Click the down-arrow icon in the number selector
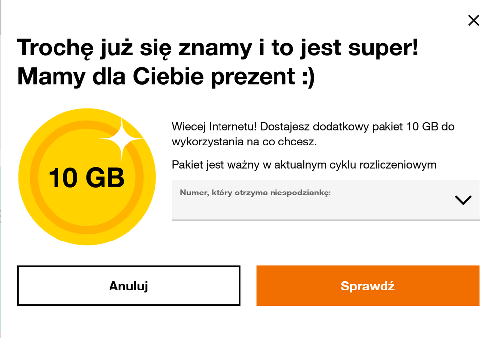Screen dimensions: 495x338 [463, 200]
